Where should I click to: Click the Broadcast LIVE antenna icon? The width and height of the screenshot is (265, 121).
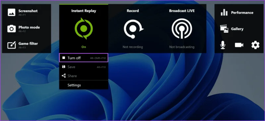pos(182,29)
